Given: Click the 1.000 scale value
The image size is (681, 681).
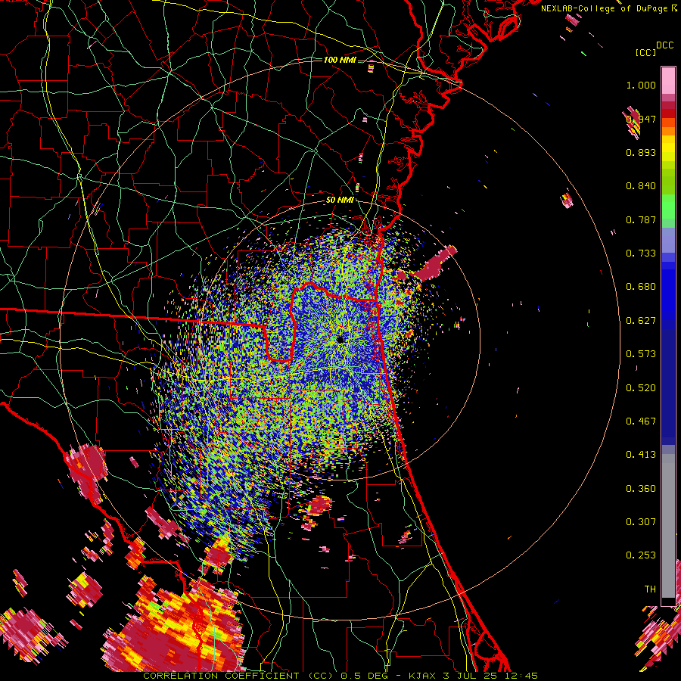Looking at the screenshot, I should click(641, 85).
